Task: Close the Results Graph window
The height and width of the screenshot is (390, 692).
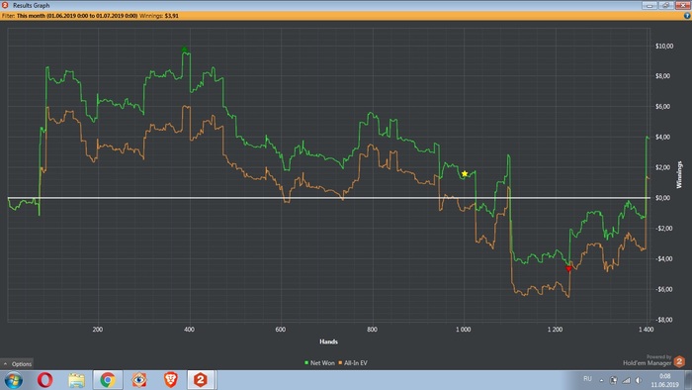Action: tap(682, 5)
